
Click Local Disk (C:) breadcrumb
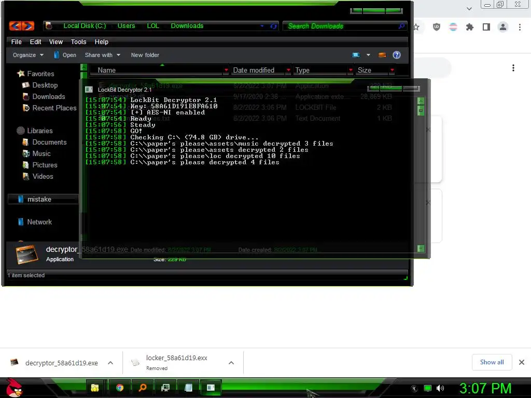coord(85,26)
